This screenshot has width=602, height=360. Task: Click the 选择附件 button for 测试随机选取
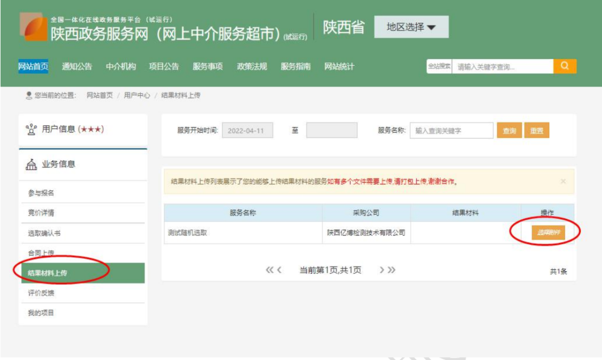pos(548,233)
